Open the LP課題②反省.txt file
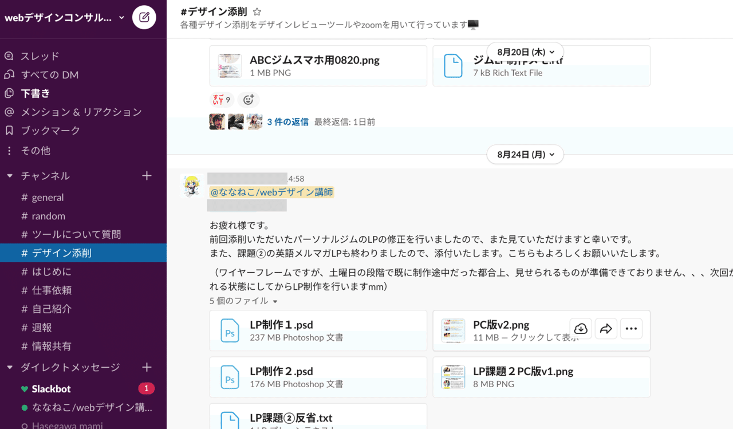The image size is (733, 429). [318, 416]
